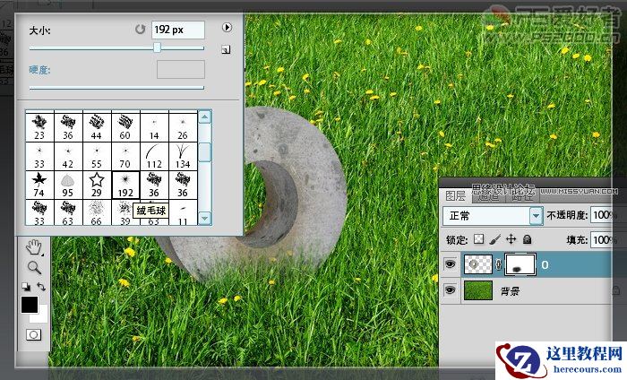Choose the 14 spatter brush preset
Viewport: 627px width, 380px height.
[154, 127]
